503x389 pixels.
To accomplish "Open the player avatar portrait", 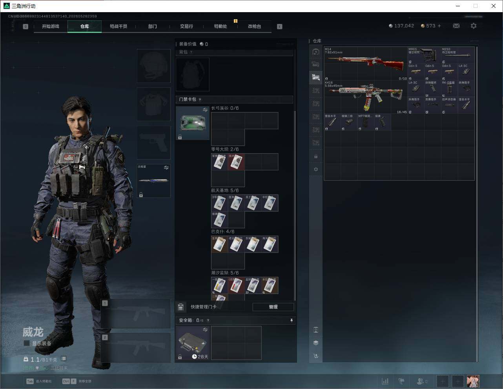I will (473, 381).
